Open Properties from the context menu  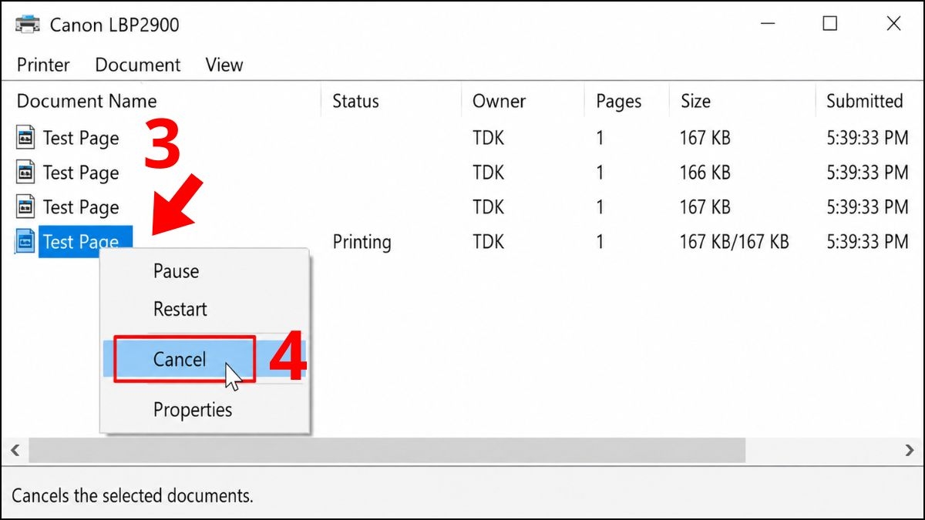pos(193,410)
